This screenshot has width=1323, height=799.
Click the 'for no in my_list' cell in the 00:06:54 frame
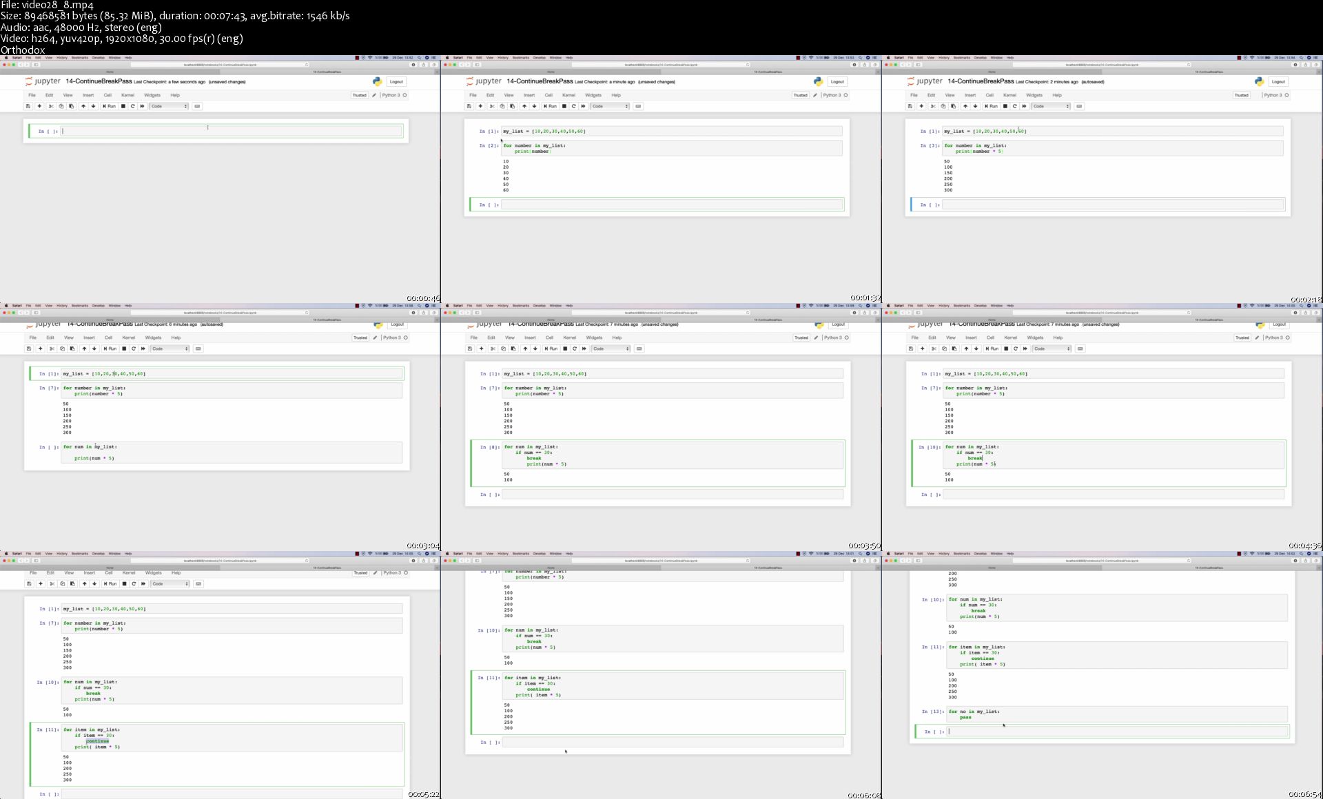pos(1117,714)
